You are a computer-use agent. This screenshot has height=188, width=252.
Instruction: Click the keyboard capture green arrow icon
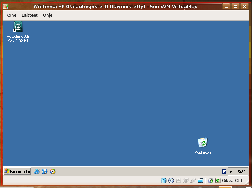[x=218, y=181]
